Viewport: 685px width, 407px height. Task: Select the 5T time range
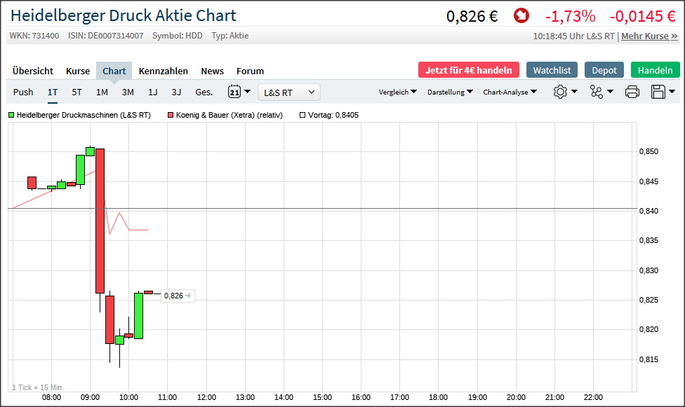click(x=77, y=92)
